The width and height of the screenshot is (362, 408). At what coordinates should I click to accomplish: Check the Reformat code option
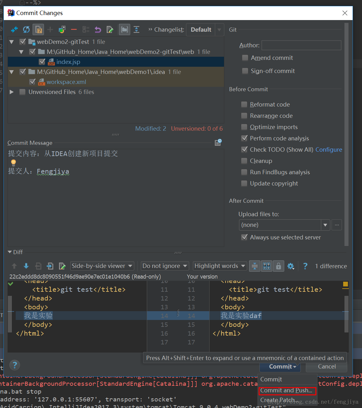coord(244,104)
